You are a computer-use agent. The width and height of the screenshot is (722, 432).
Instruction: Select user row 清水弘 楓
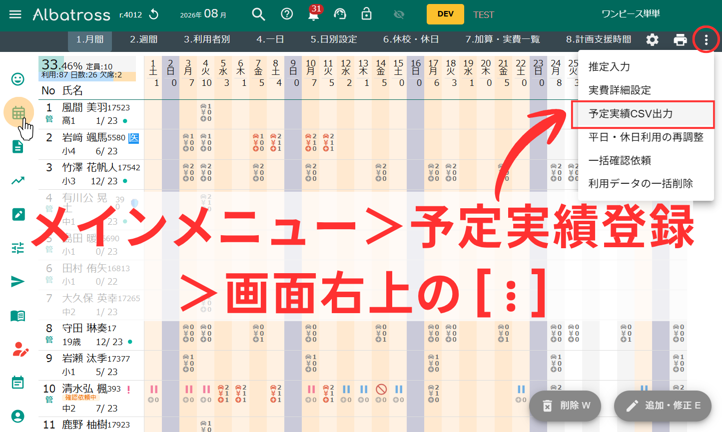(x=91, y=398)
